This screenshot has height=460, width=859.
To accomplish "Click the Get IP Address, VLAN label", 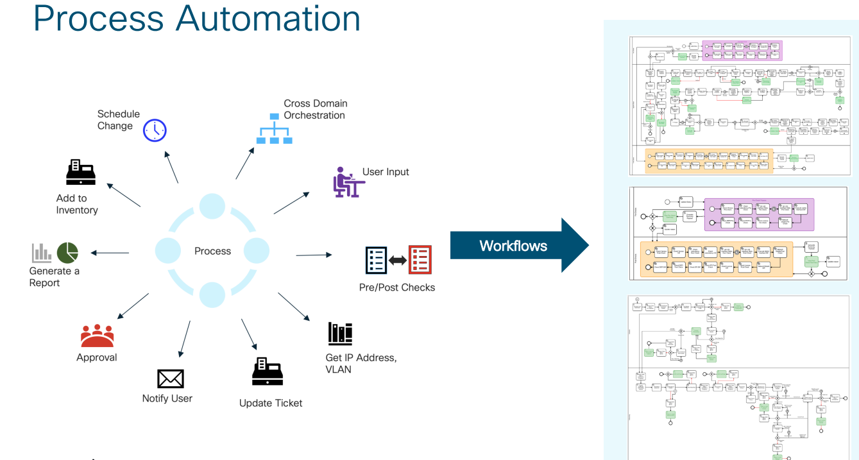I will pyautogui.click(x=361, y=363).
